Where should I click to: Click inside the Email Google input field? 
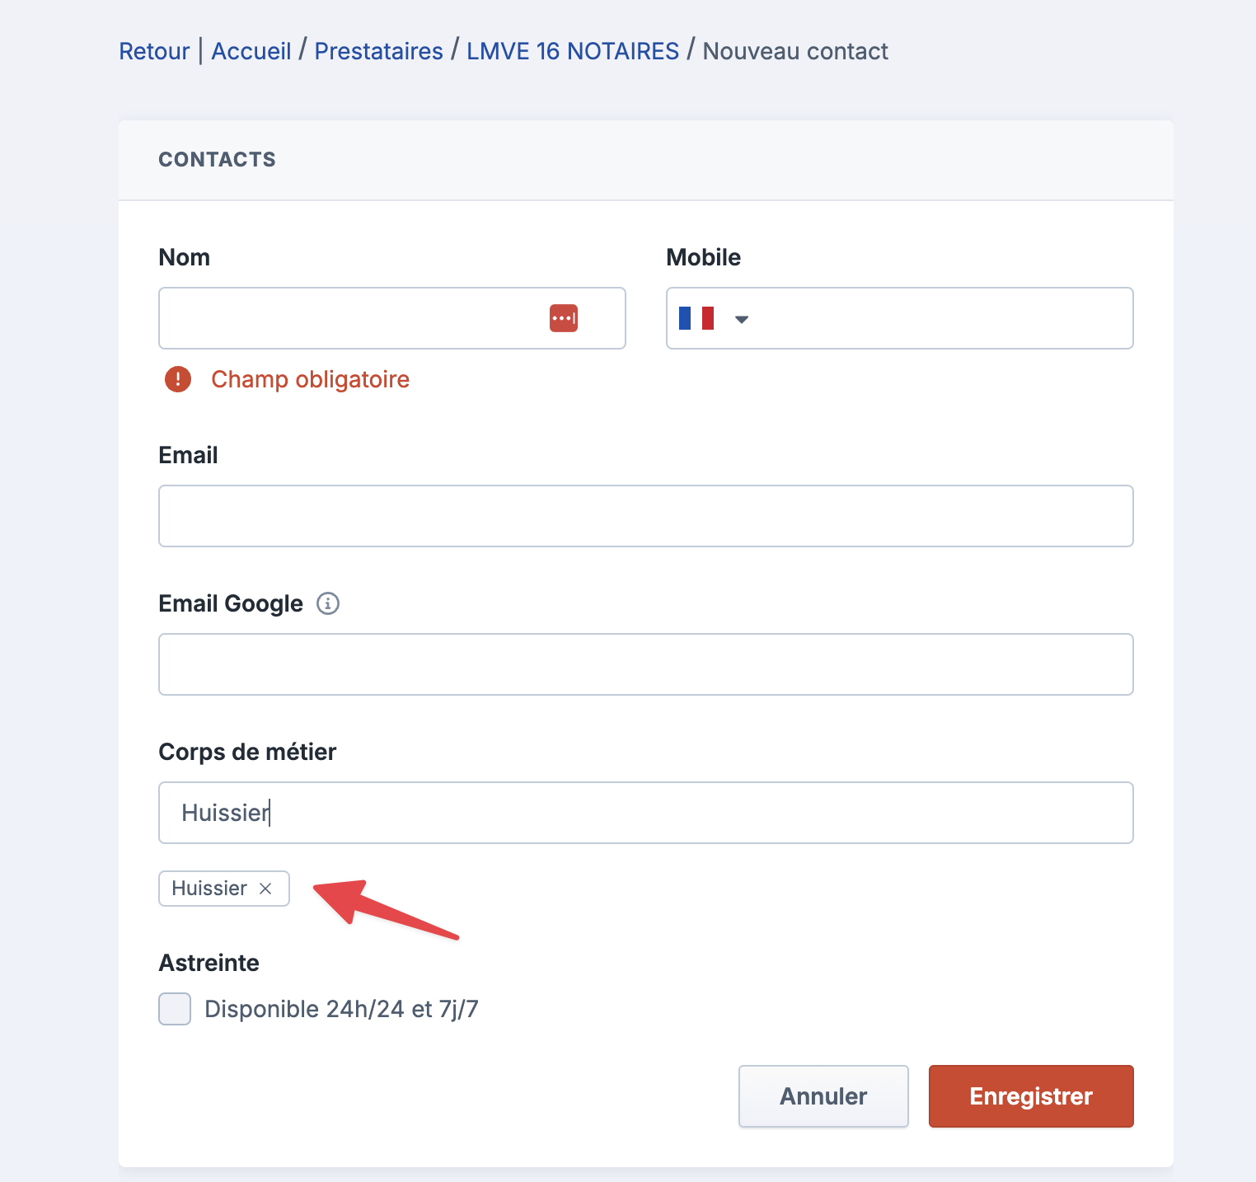646,664
